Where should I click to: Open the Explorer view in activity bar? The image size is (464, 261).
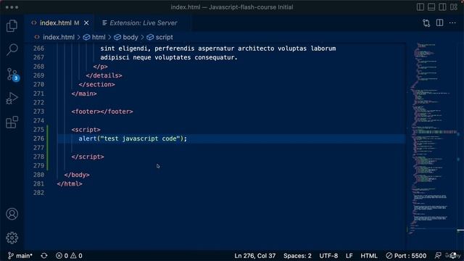coord(12,26)
